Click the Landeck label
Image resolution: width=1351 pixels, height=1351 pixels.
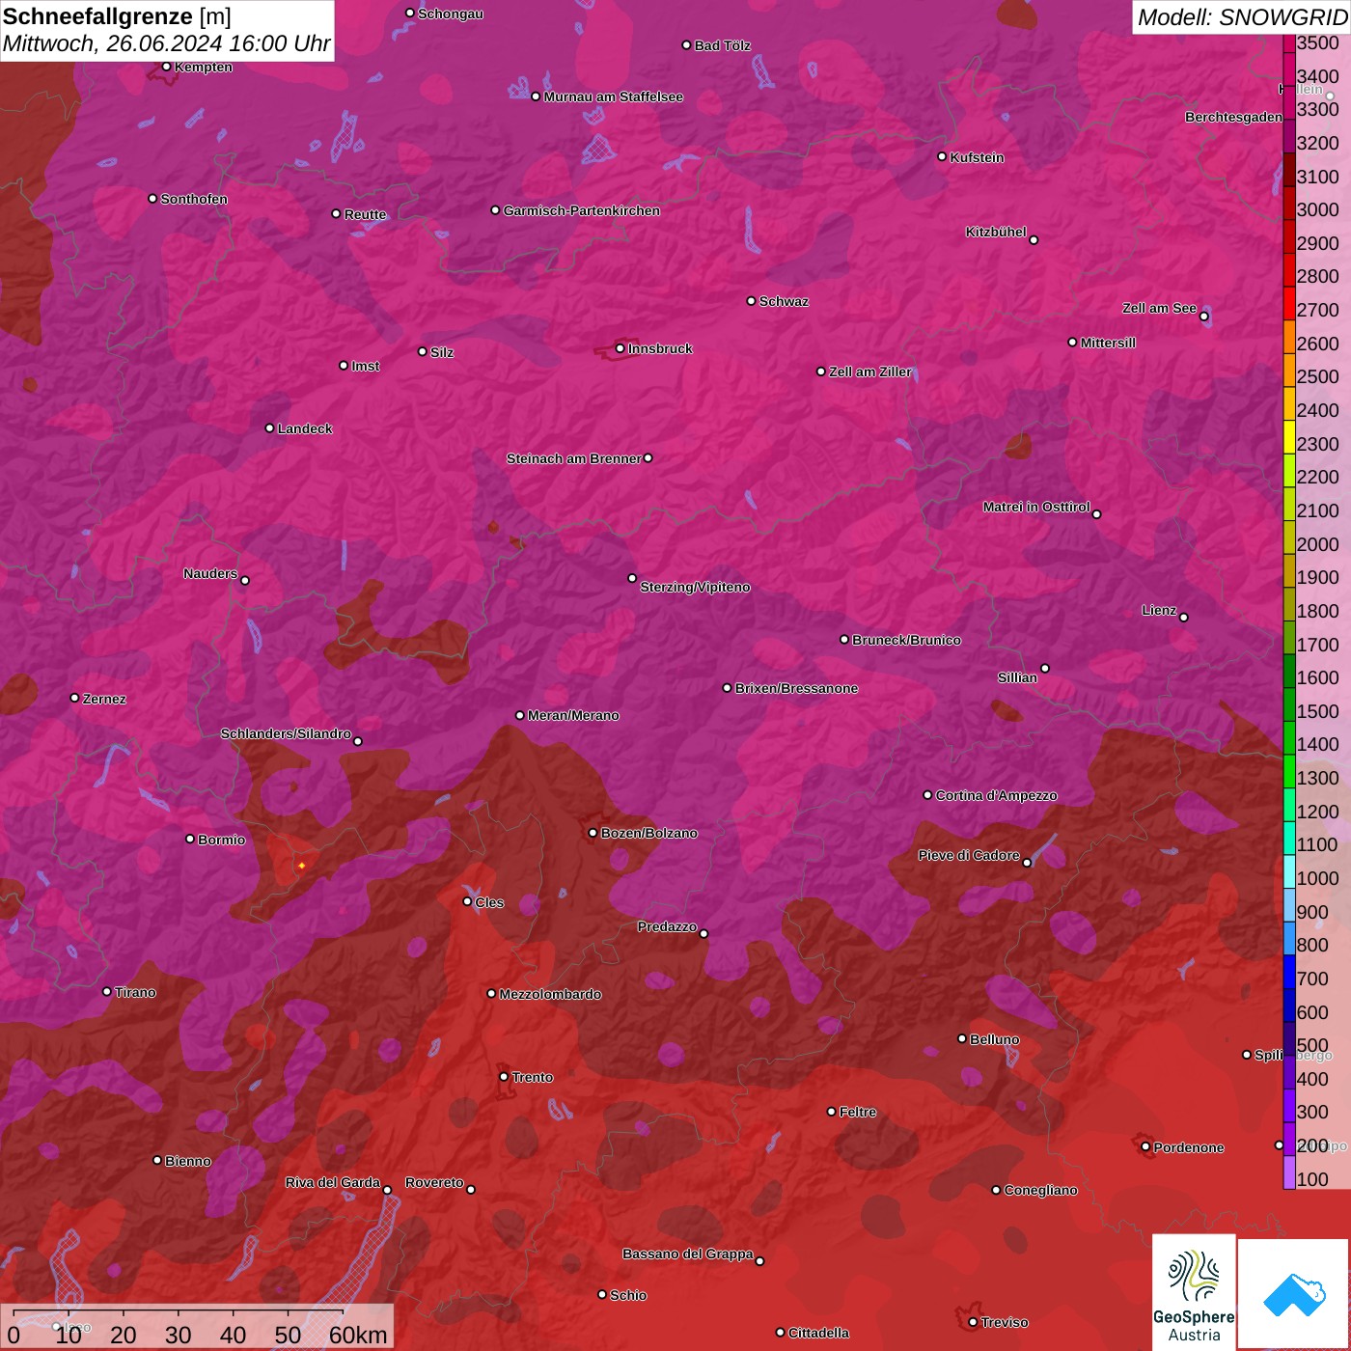305,428
